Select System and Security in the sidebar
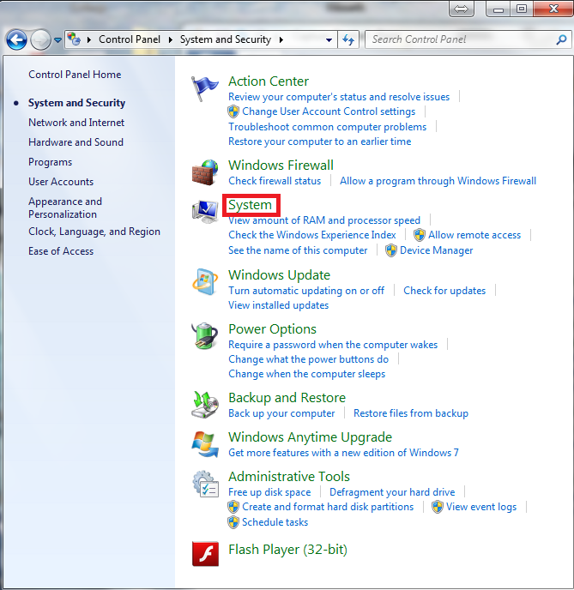Viewport: 574px width, 590px height. point(76,103)
